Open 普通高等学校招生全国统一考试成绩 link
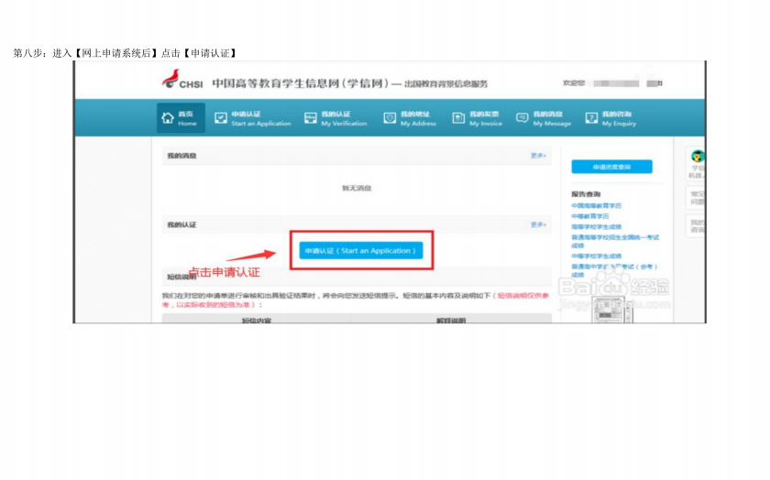The image size is (770, 480). [615, 241]
